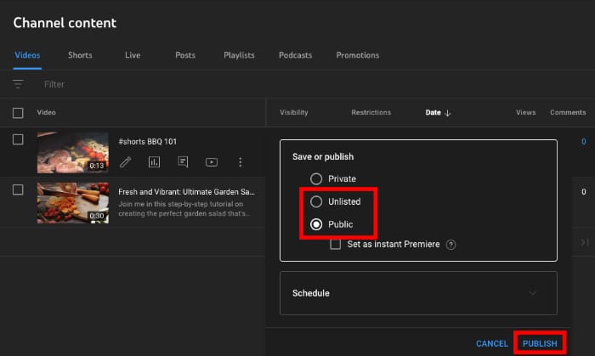Click the filter lines icon
The image size is (595, 356).
pos(18,84)
